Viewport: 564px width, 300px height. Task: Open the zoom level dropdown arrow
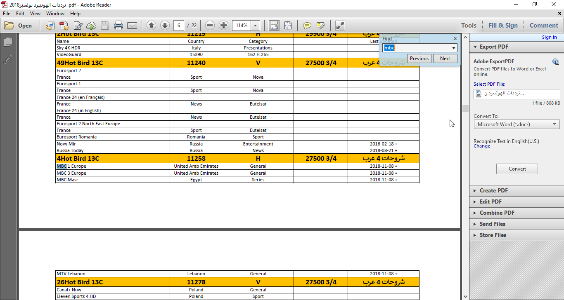[256, 26]
